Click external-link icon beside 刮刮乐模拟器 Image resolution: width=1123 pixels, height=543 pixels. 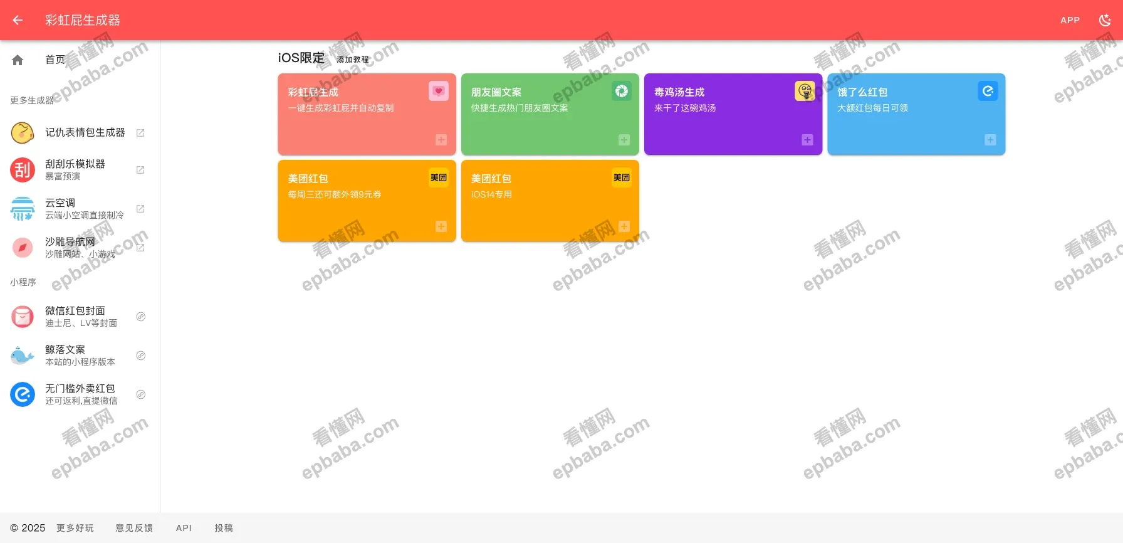point(140,170)
